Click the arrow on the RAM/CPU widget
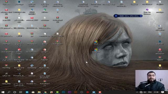The width and height of the screenshot is (168, 94). pyautogui.click(x=141, y=16)
